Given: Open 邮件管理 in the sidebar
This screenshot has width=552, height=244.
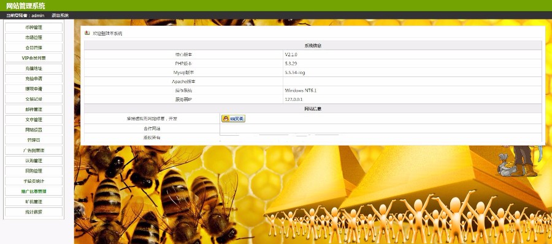Looking at the screenshot, I should 34,109.
